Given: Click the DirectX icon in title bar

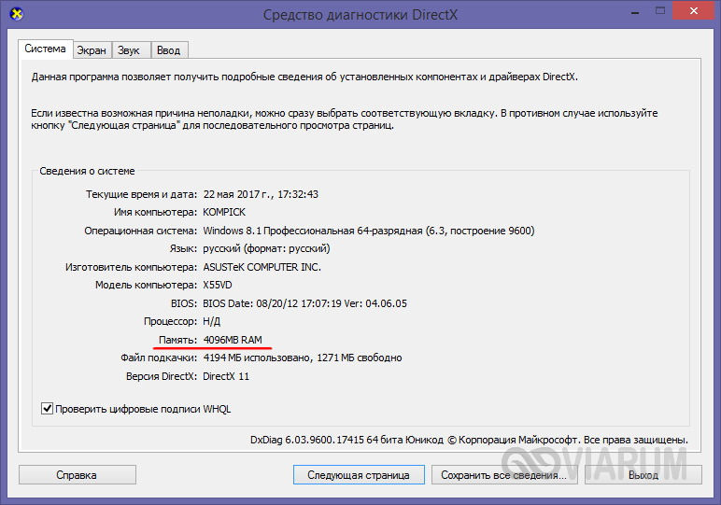Looking at the screenshot, I should [17, 14].
